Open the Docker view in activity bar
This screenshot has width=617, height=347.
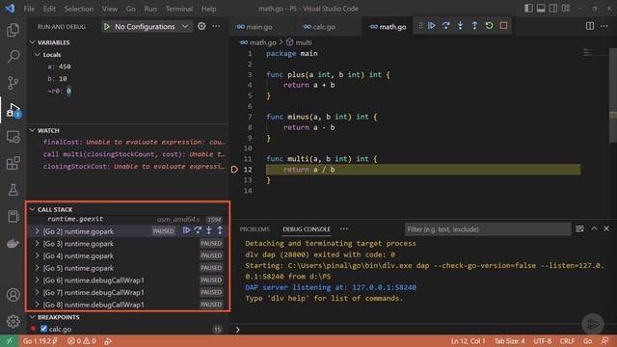coord(13,243)
